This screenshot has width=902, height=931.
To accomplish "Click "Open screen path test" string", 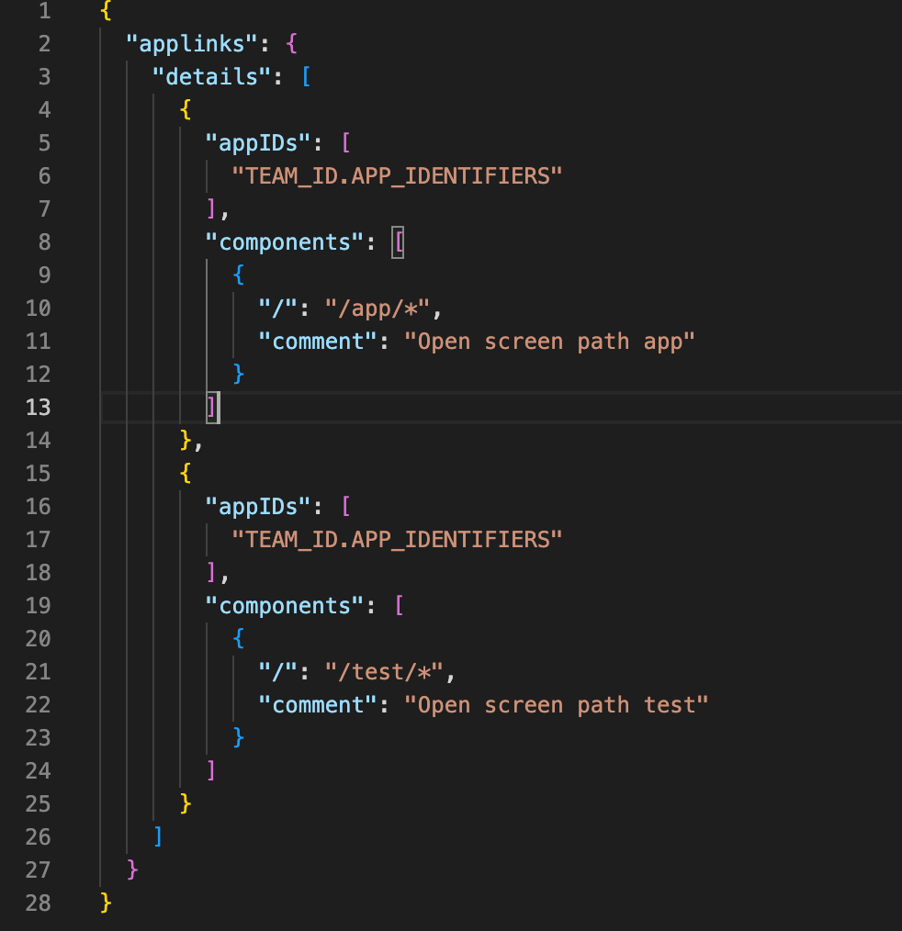I will [556, 705].
